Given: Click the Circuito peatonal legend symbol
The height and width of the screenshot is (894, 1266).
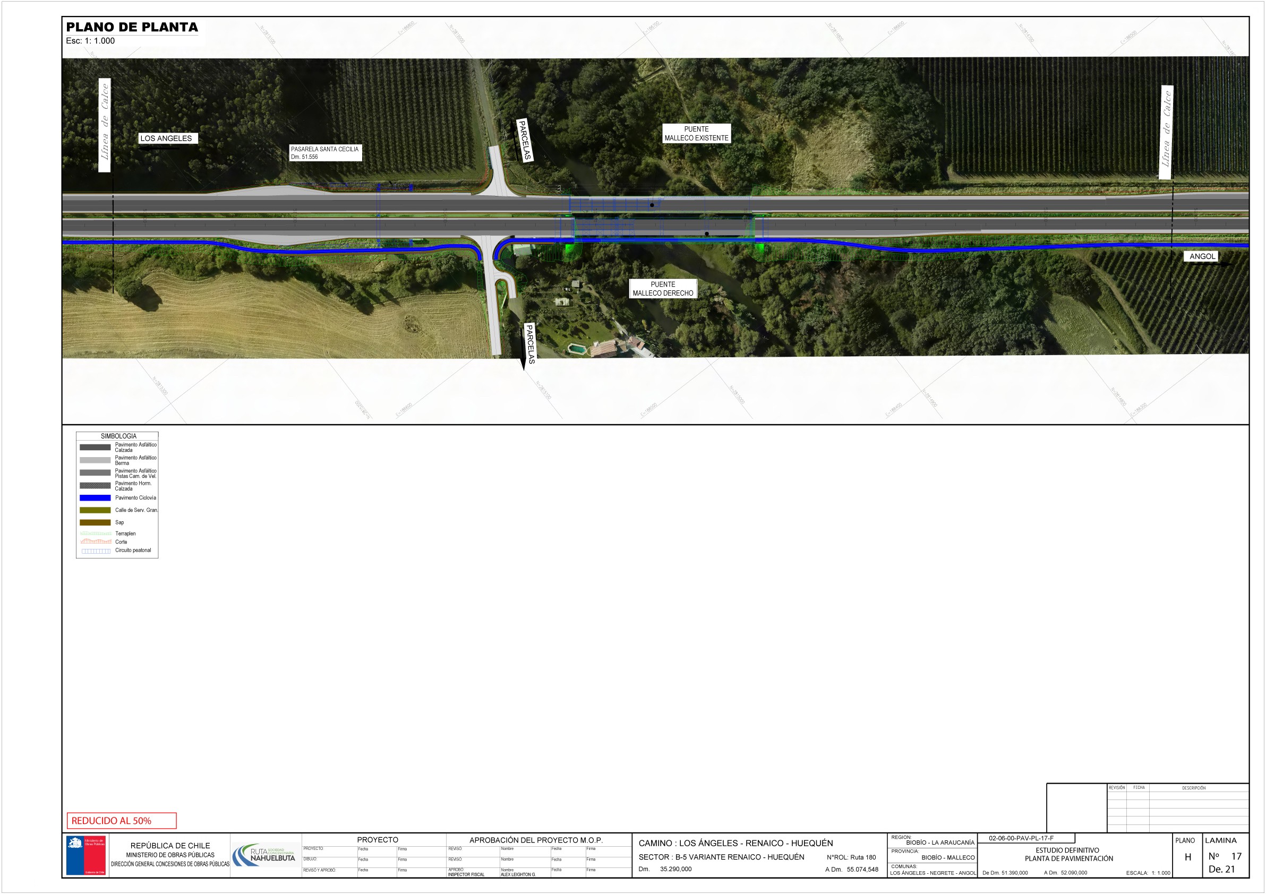Looking at the screenshot, I should pos(96,551).
